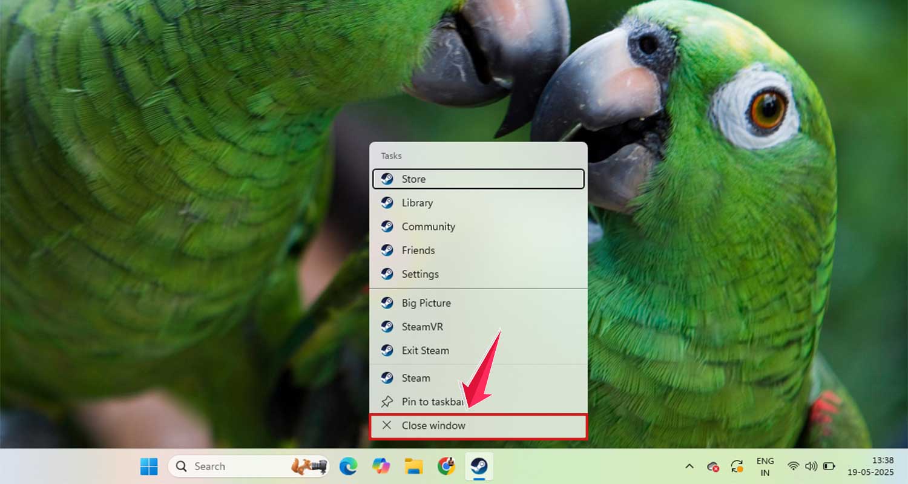Click the Windows Start button

click(x=148, y=466)
